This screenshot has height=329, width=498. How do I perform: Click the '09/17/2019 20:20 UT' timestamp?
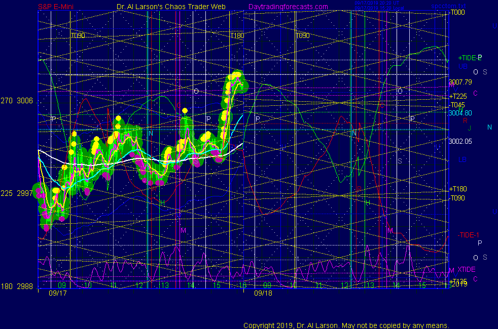pos(377,3)
